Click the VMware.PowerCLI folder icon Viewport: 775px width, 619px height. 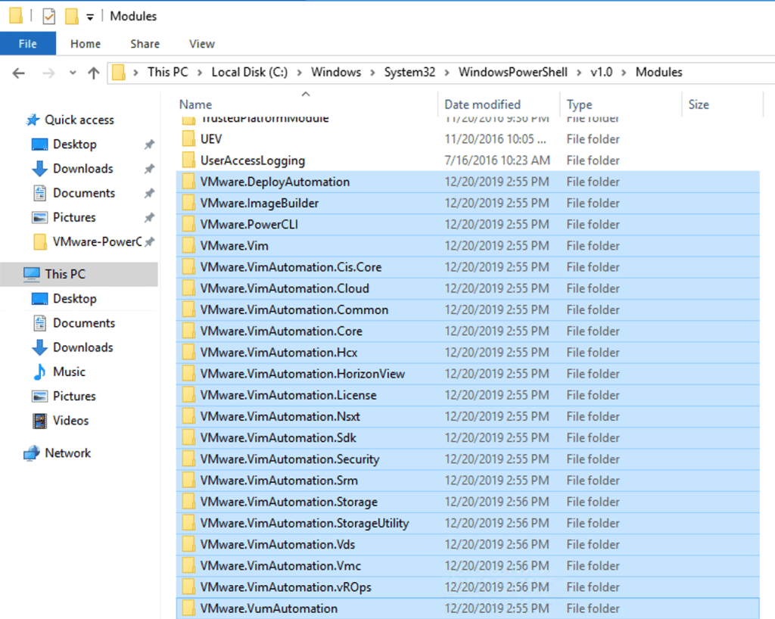tap(188, 225)
